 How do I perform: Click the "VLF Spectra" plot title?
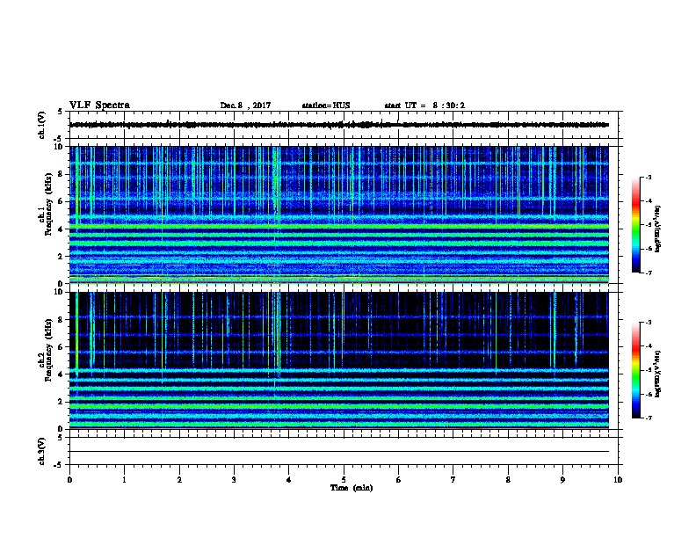tap(99, 105)
